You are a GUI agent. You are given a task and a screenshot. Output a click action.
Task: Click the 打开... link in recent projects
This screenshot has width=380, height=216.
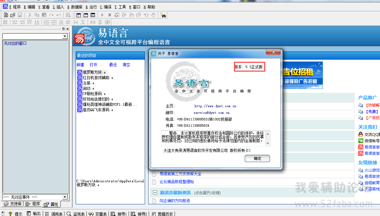pos(96,65)
